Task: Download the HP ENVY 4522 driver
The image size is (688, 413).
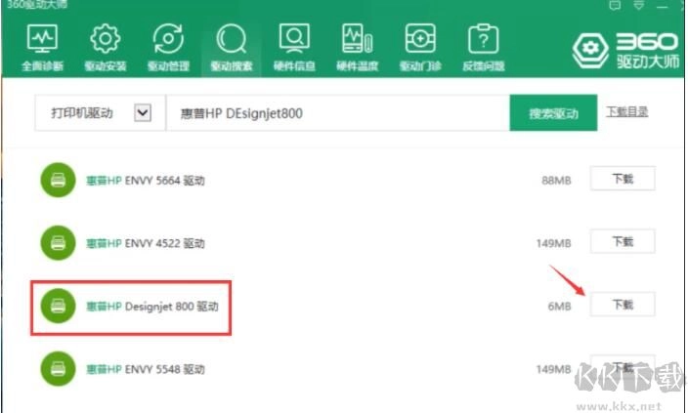Action: (623, 241)
